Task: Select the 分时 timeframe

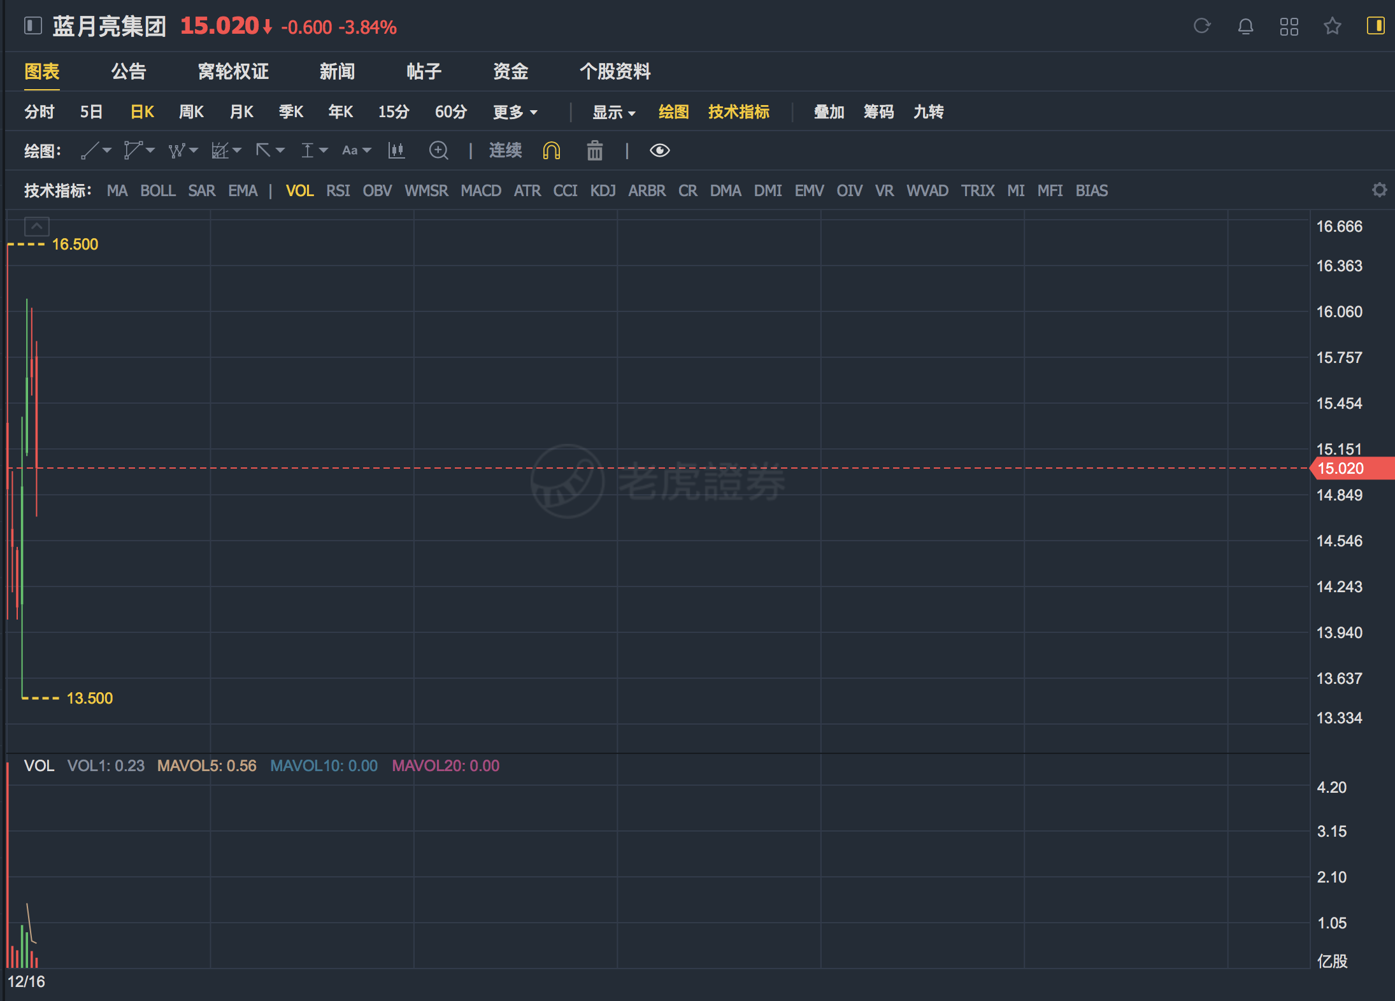Action: pyautogui.click(x=39, y=112)
